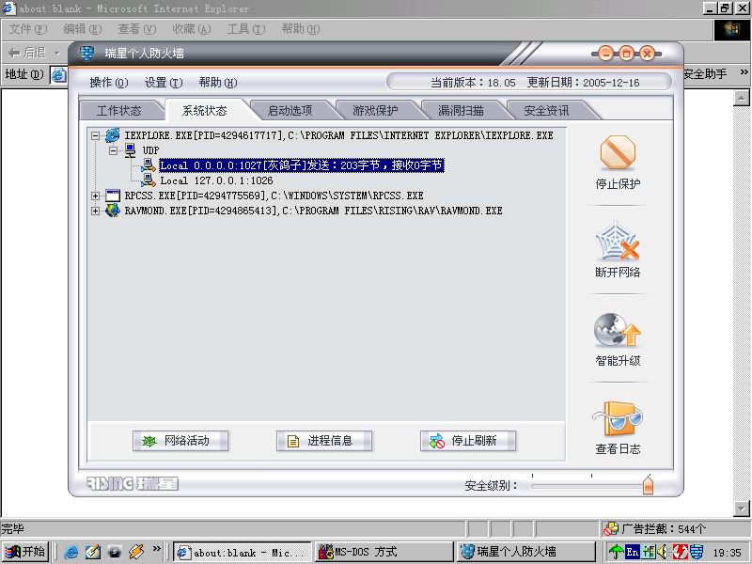This screenshot has height=564, width=752.
Task: Click IE scrollbar up arrow
Action: pos(741,98)
